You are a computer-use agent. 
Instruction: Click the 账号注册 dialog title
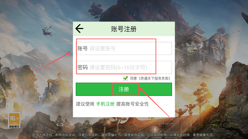tap(124, 29)
